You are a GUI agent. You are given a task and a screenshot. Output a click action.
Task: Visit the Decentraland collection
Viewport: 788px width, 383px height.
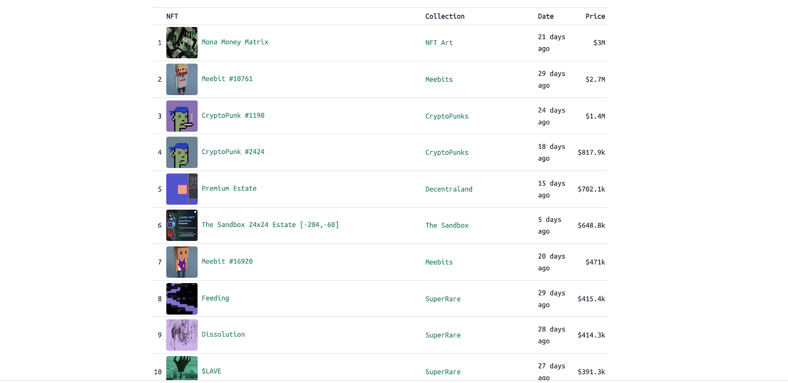[x=449, y=189]
